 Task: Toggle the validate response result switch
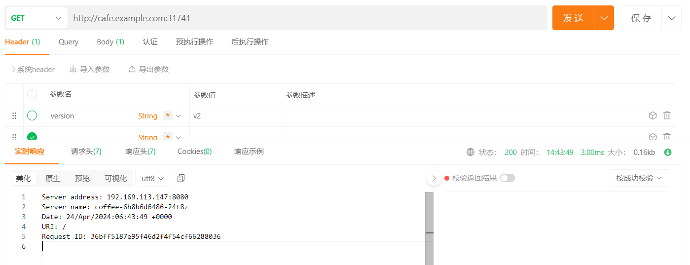(x=507, y=178)
